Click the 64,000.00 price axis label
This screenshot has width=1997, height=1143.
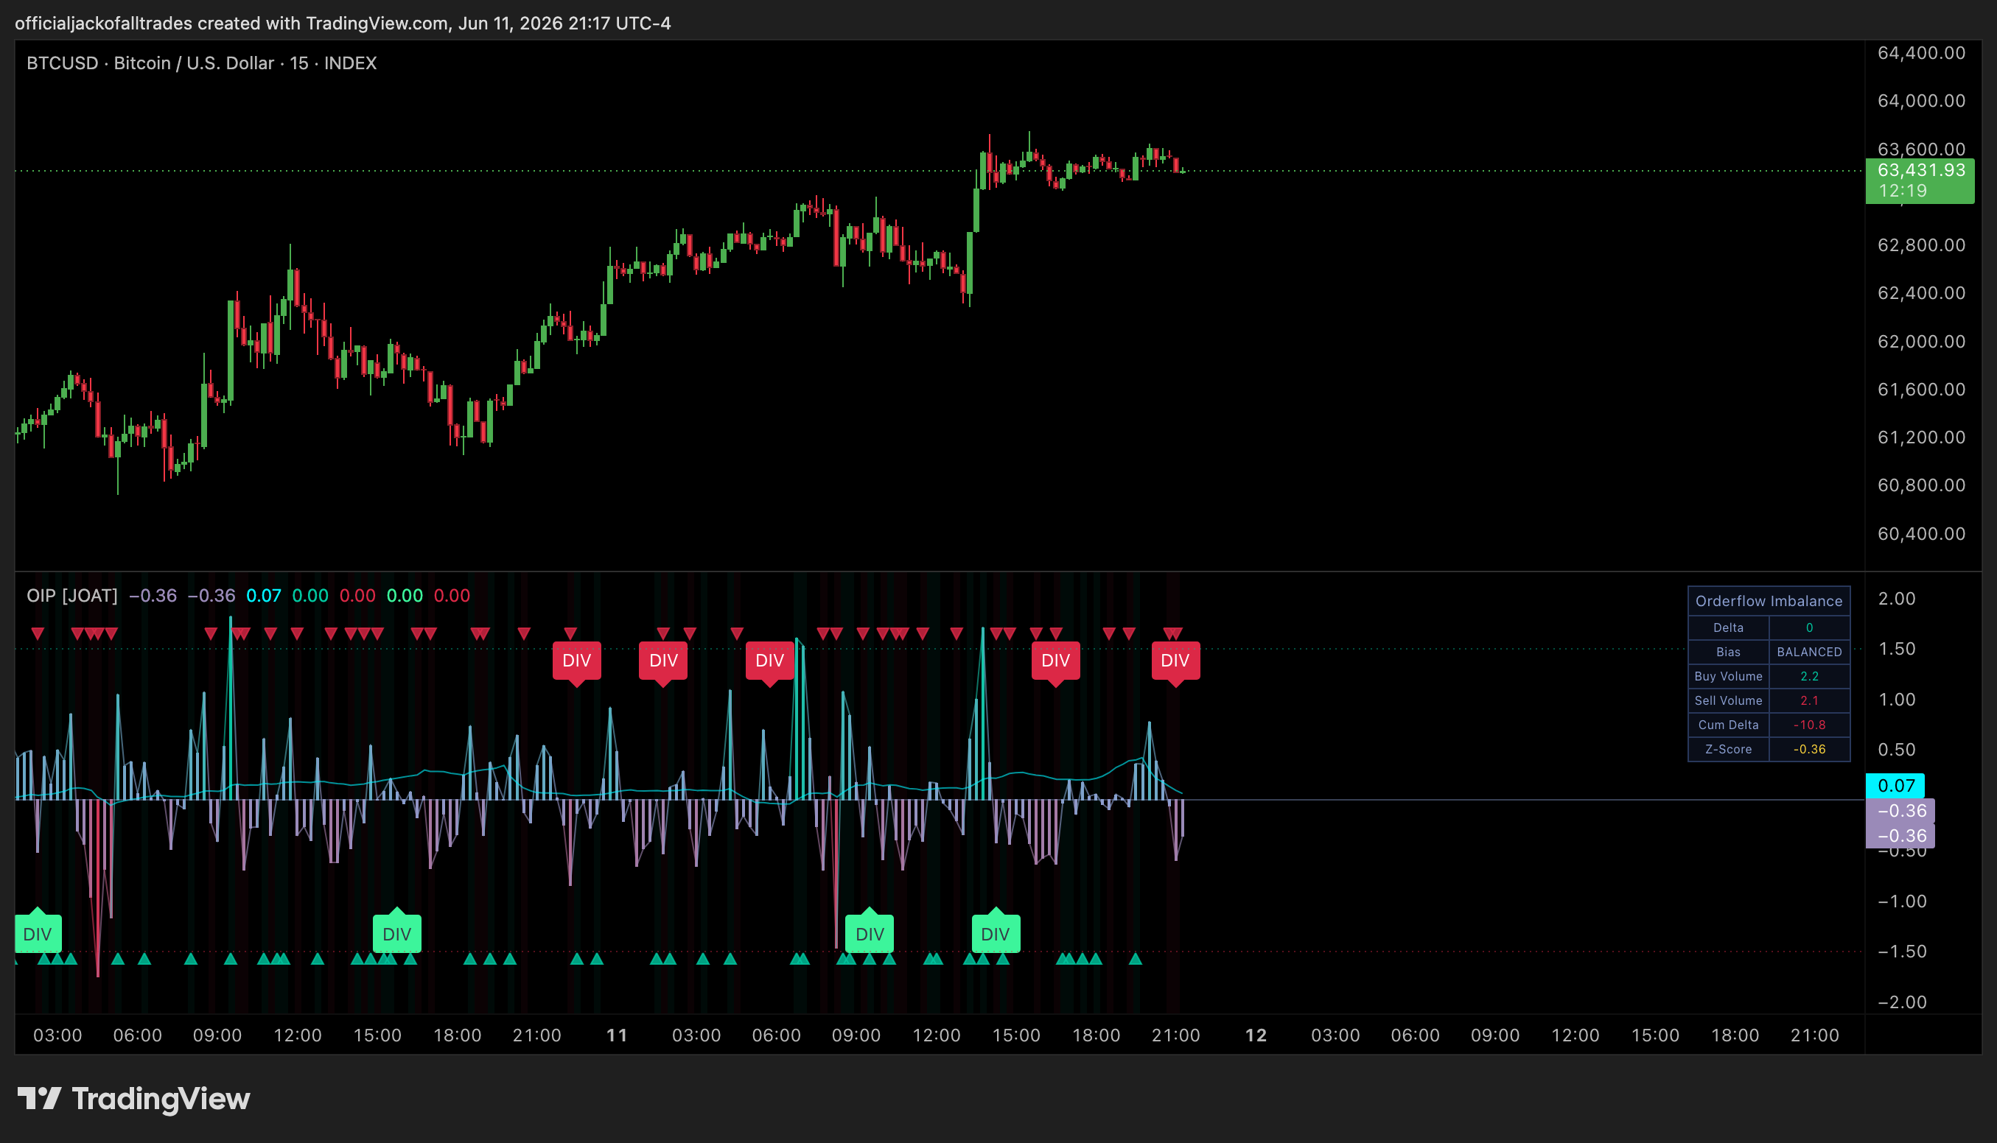pyautogui.click(x=1921, y=100)
